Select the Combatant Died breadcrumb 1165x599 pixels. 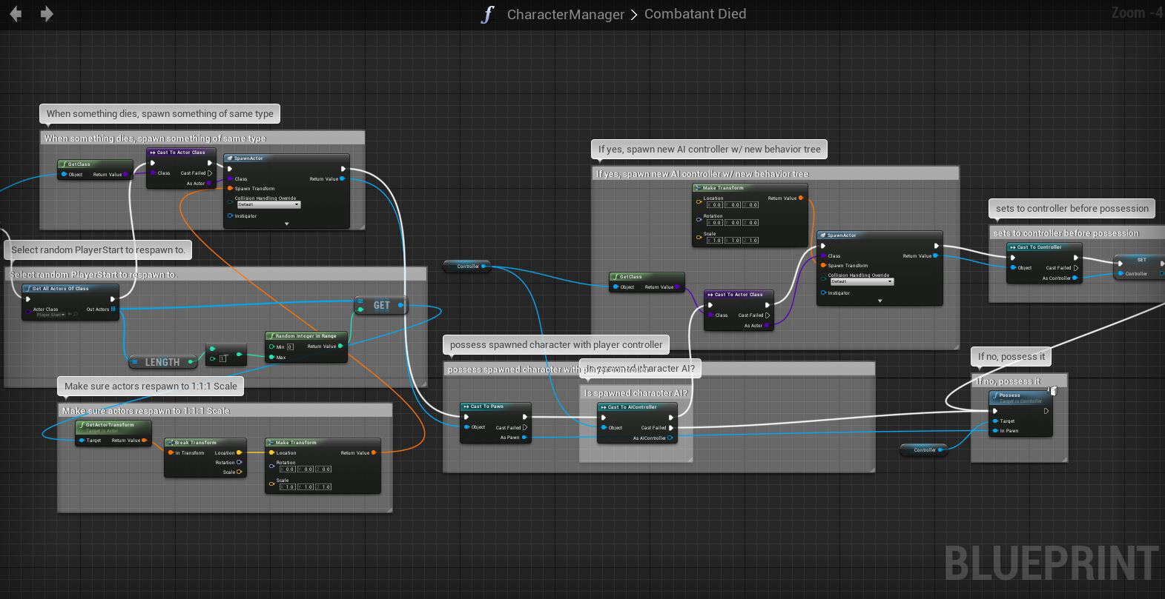695,13
